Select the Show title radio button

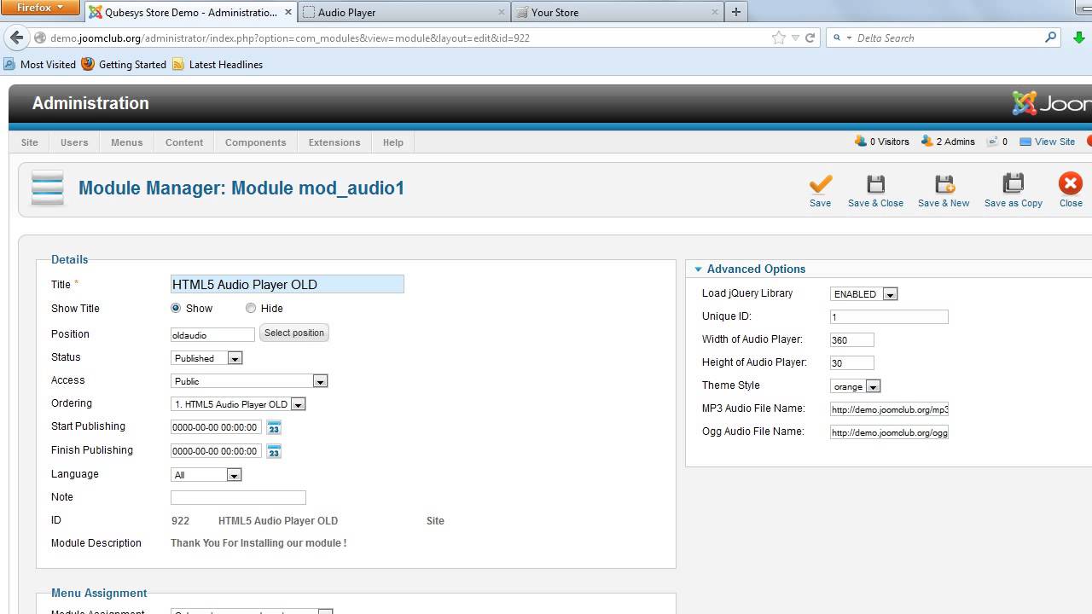click(176, 309)
